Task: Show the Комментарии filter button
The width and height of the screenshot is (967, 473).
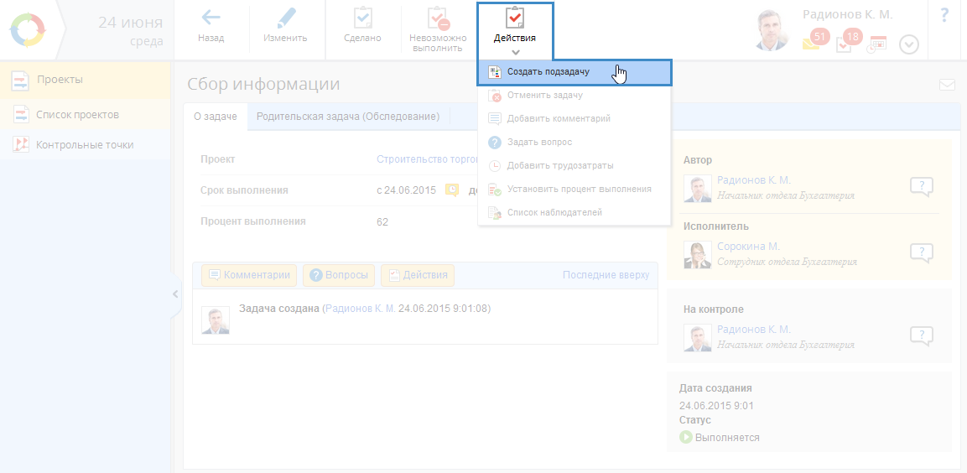Action: point(249,275)
